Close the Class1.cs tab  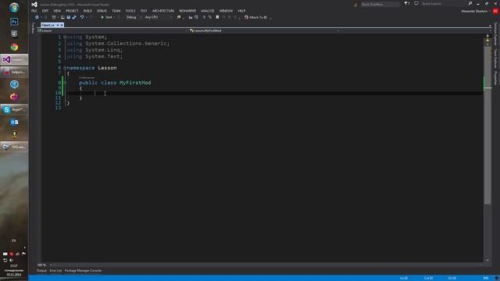click(x=62, y=25)
